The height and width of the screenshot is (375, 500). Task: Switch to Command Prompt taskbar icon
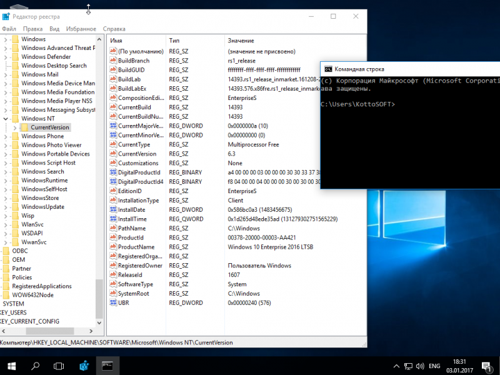pos(107,366)
